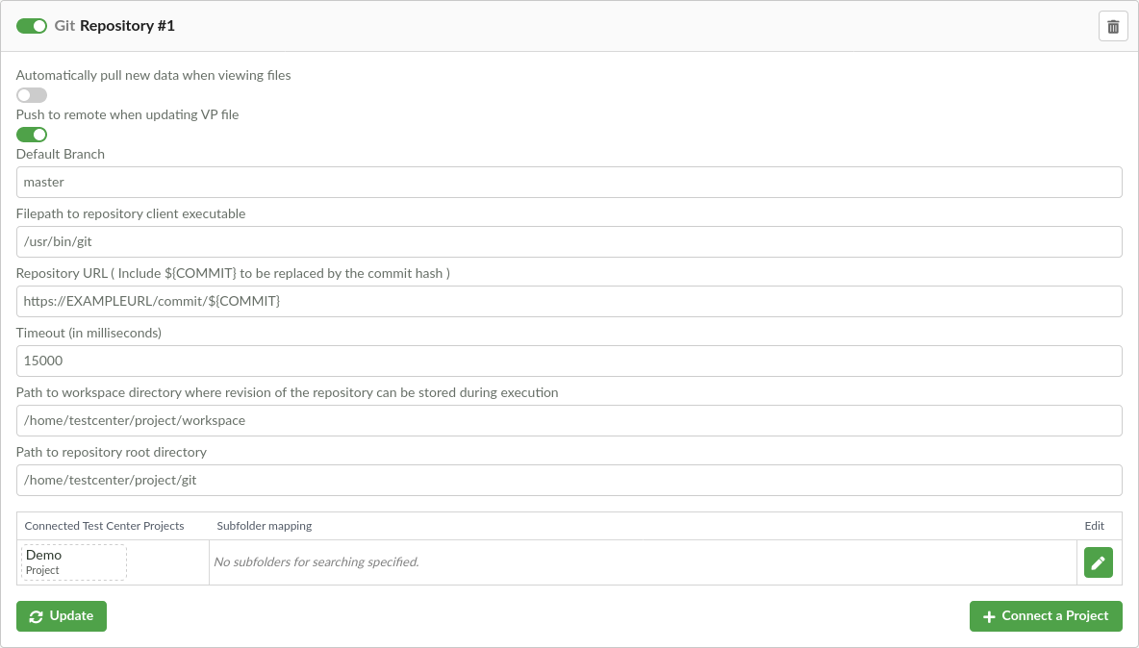Image resolution: width=1139 pixels, height=648 pixels.
Task: Click into the Repository URL field
Action: pos(569,301)
